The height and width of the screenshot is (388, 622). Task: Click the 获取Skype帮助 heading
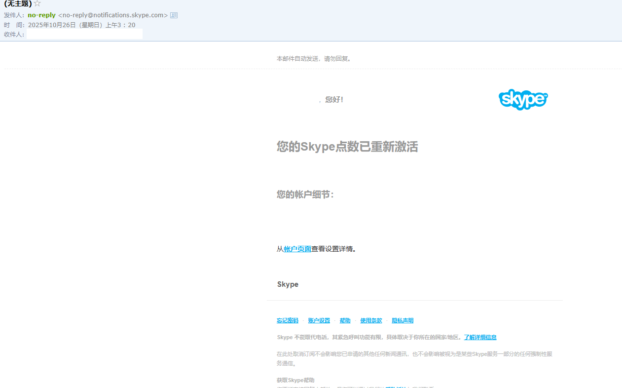[x=295, y=380]
